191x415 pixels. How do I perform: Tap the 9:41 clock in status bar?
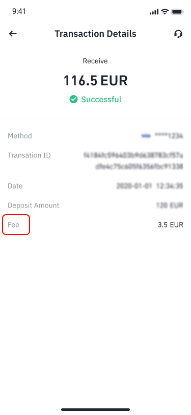click(19, 12)
